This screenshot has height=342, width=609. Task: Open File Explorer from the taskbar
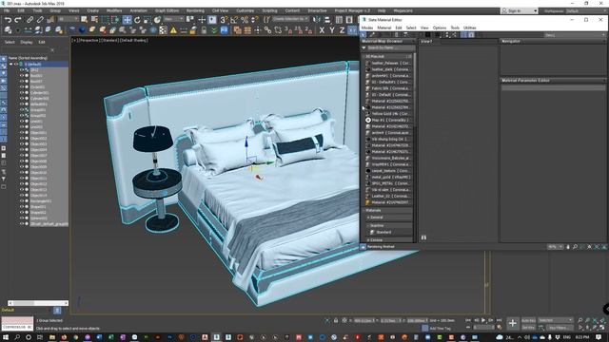52,337
